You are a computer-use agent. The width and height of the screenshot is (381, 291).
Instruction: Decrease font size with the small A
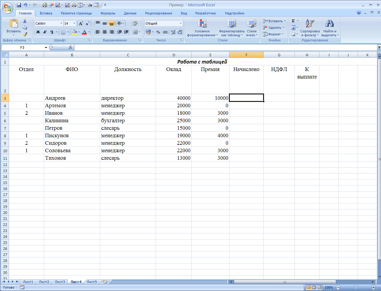[x=87, y=23]
